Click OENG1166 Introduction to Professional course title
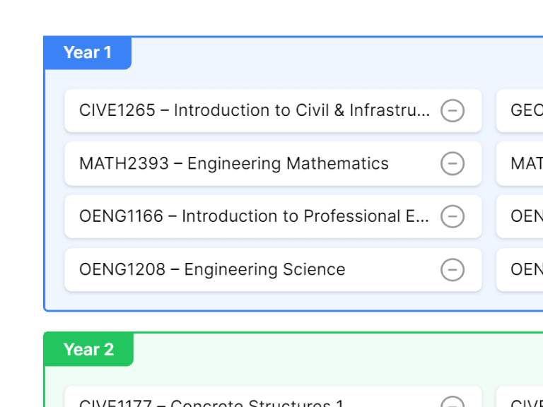This screenshot has width=543, height=407. [255, 216]
